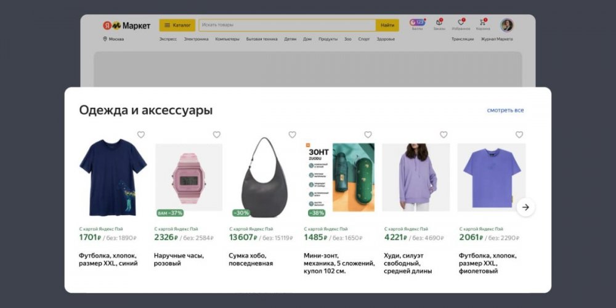Open the user profile avatar
The image size is (616, 308).
(x=506, y=25)
